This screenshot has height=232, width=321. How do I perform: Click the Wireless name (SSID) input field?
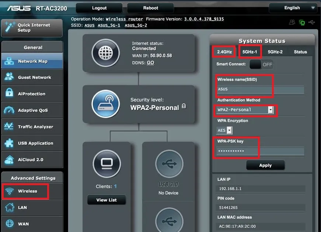pos(260,89)
